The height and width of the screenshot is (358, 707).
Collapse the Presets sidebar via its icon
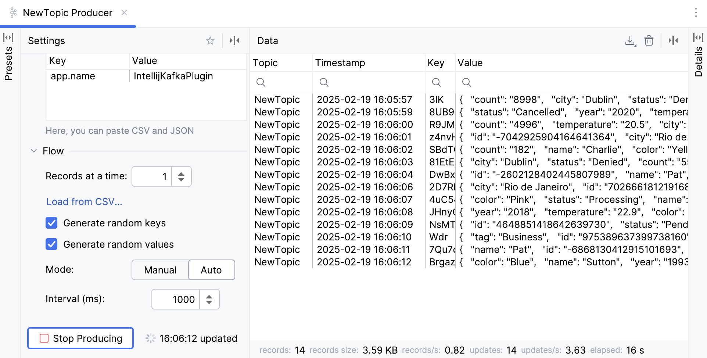pyautogui.click(x=8, y=37)
